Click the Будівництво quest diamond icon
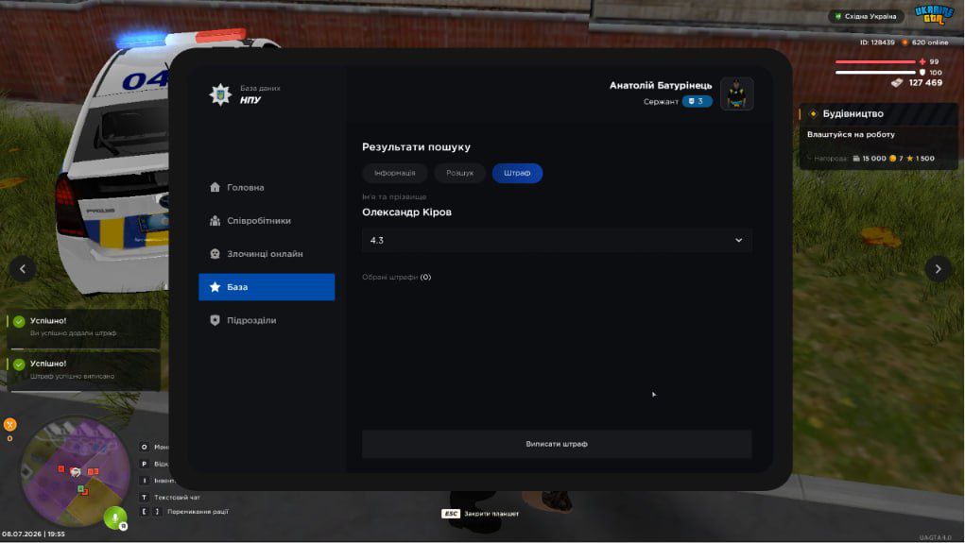The width and height of the screenshot is (965, 543). point(813,113)
